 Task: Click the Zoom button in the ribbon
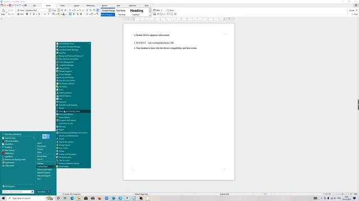[171, 10]
